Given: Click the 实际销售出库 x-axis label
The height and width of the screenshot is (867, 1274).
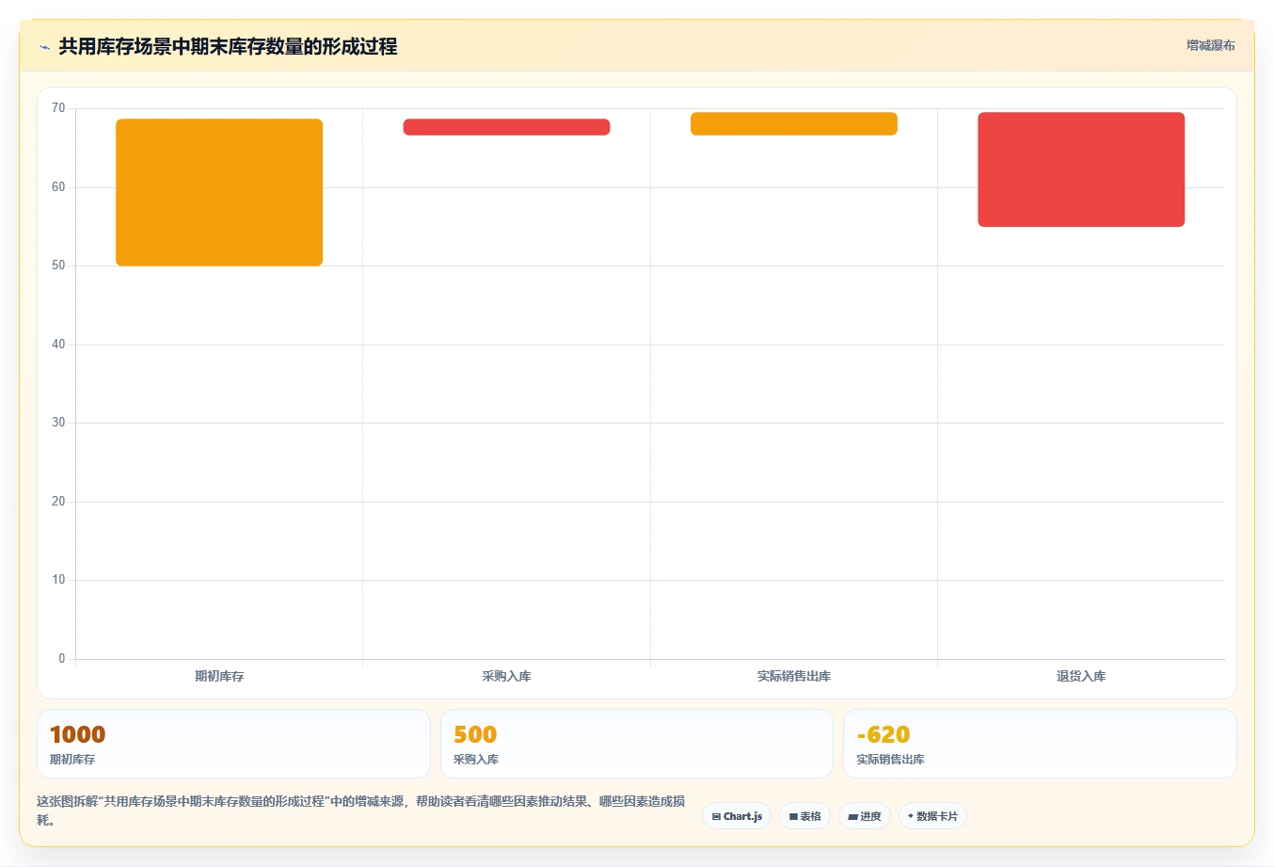Looking at the screenshot, I should tap(793, 676).
